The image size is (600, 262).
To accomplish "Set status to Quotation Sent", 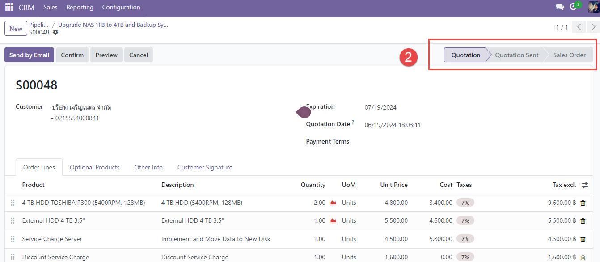I will (x=516, y=55).
